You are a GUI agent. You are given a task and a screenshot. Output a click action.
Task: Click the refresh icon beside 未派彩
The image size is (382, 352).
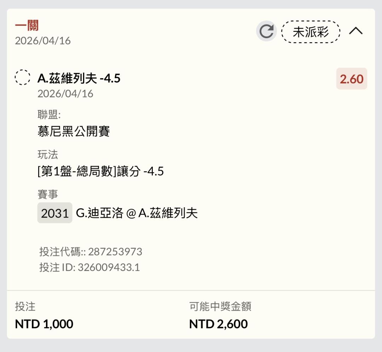(266, 31)
